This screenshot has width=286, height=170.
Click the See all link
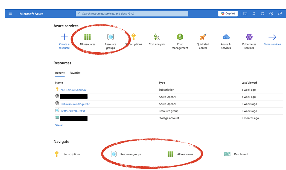click(59, 125)
